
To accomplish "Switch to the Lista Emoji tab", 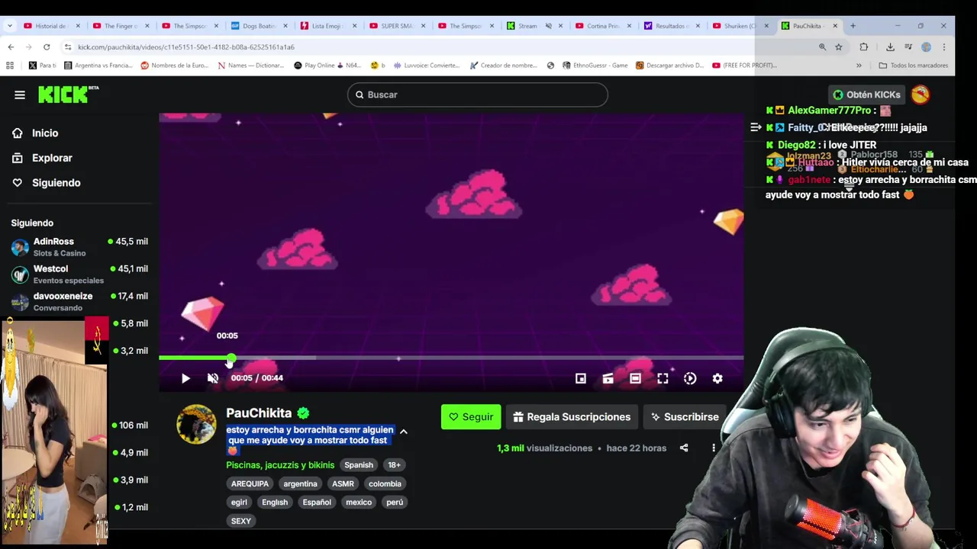I will tap(327, 26).
